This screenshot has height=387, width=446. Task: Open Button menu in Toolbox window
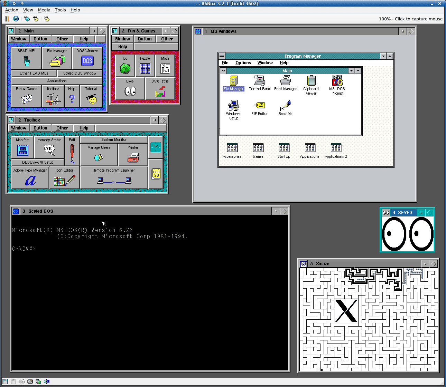(x=40, y=128)
